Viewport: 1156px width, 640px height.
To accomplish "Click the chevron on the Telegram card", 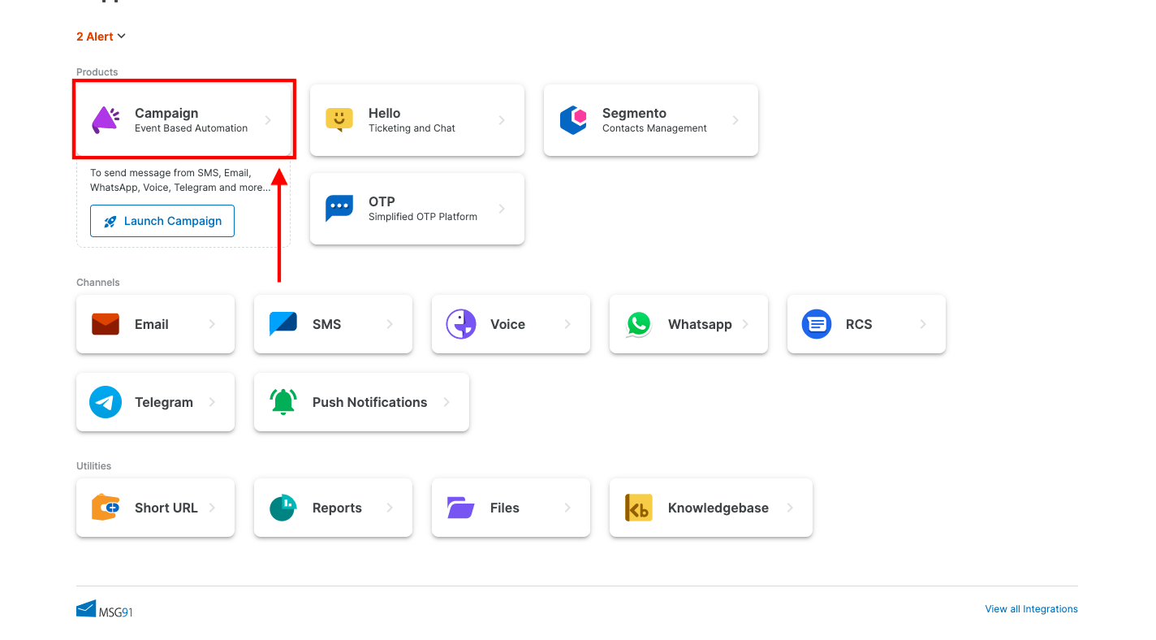I will [x=212, y=402].
